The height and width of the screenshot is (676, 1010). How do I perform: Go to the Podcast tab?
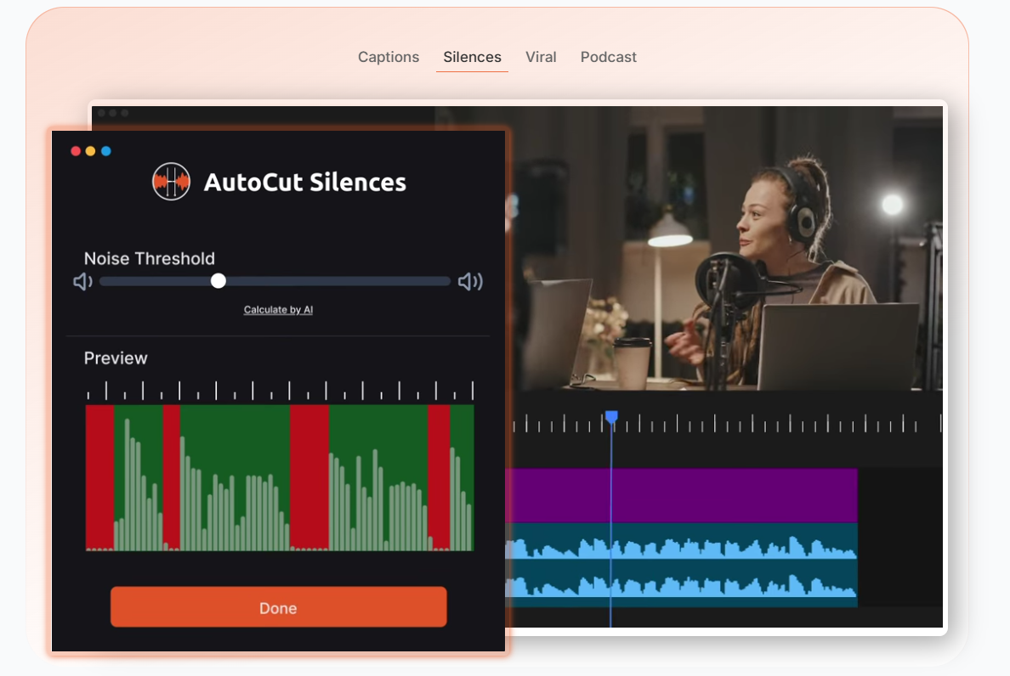[x=608, y=57]
